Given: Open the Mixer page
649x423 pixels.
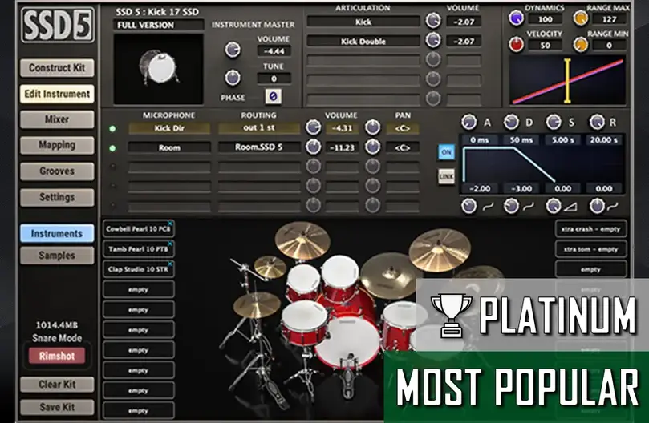Looking at the screenshot, I should (x=57, y=119).
